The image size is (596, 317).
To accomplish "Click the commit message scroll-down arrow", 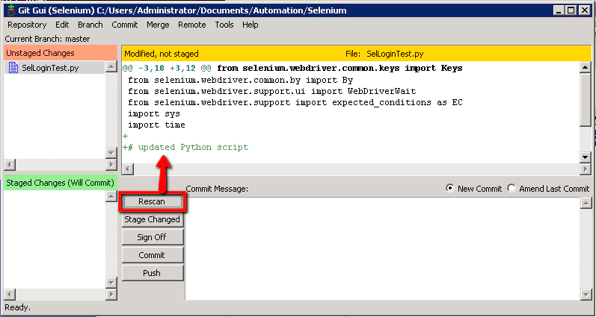I will 586,294.
